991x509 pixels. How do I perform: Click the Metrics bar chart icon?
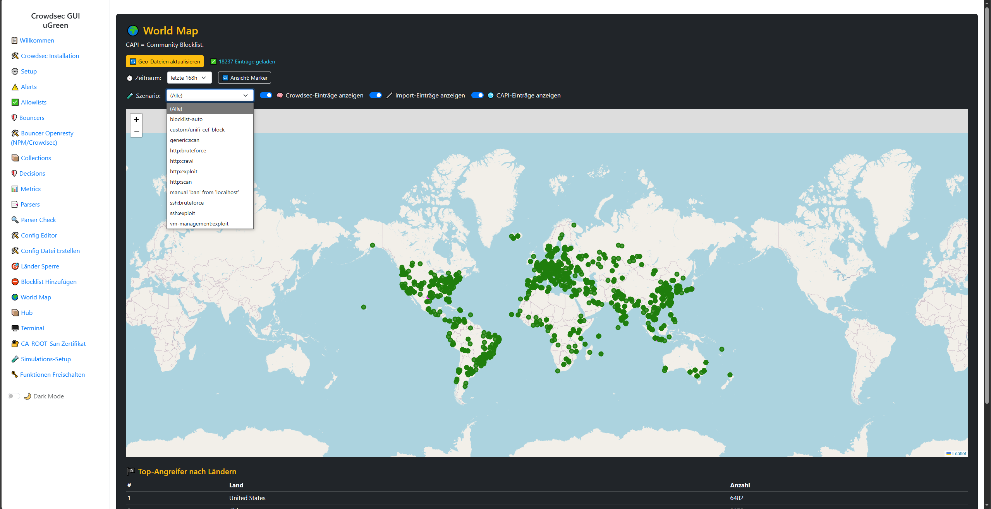(15, 189)
